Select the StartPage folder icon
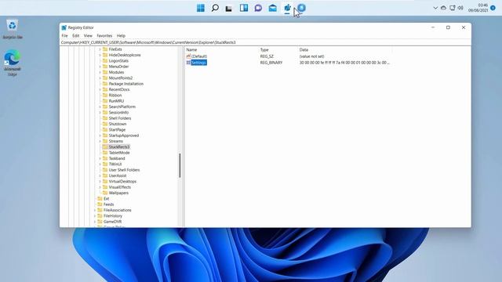 pyautogui.click(x=105, y=130)
